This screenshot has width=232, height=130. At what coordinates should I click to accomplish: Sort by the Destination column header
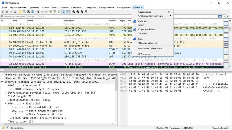(86, 21)
